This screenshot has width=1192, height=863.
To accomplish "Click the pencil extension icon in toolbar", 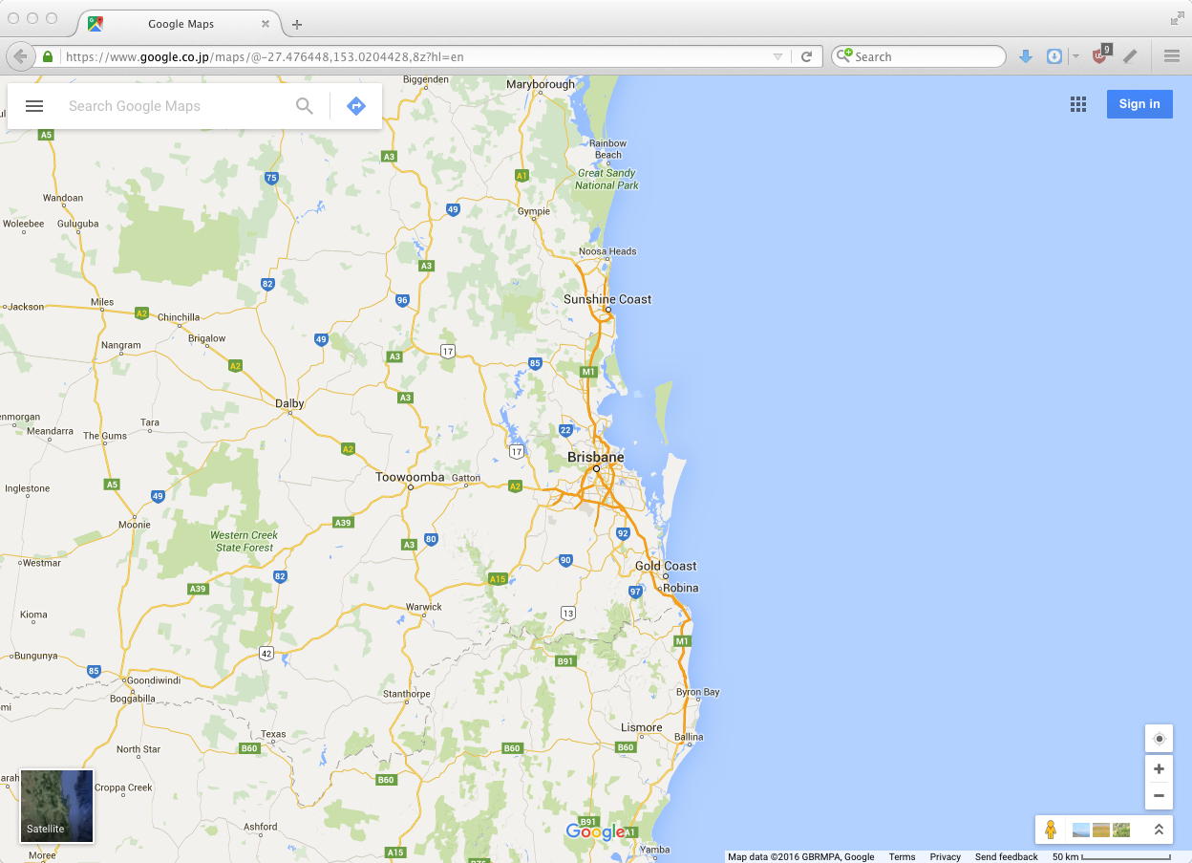I will coord(1131,56).
